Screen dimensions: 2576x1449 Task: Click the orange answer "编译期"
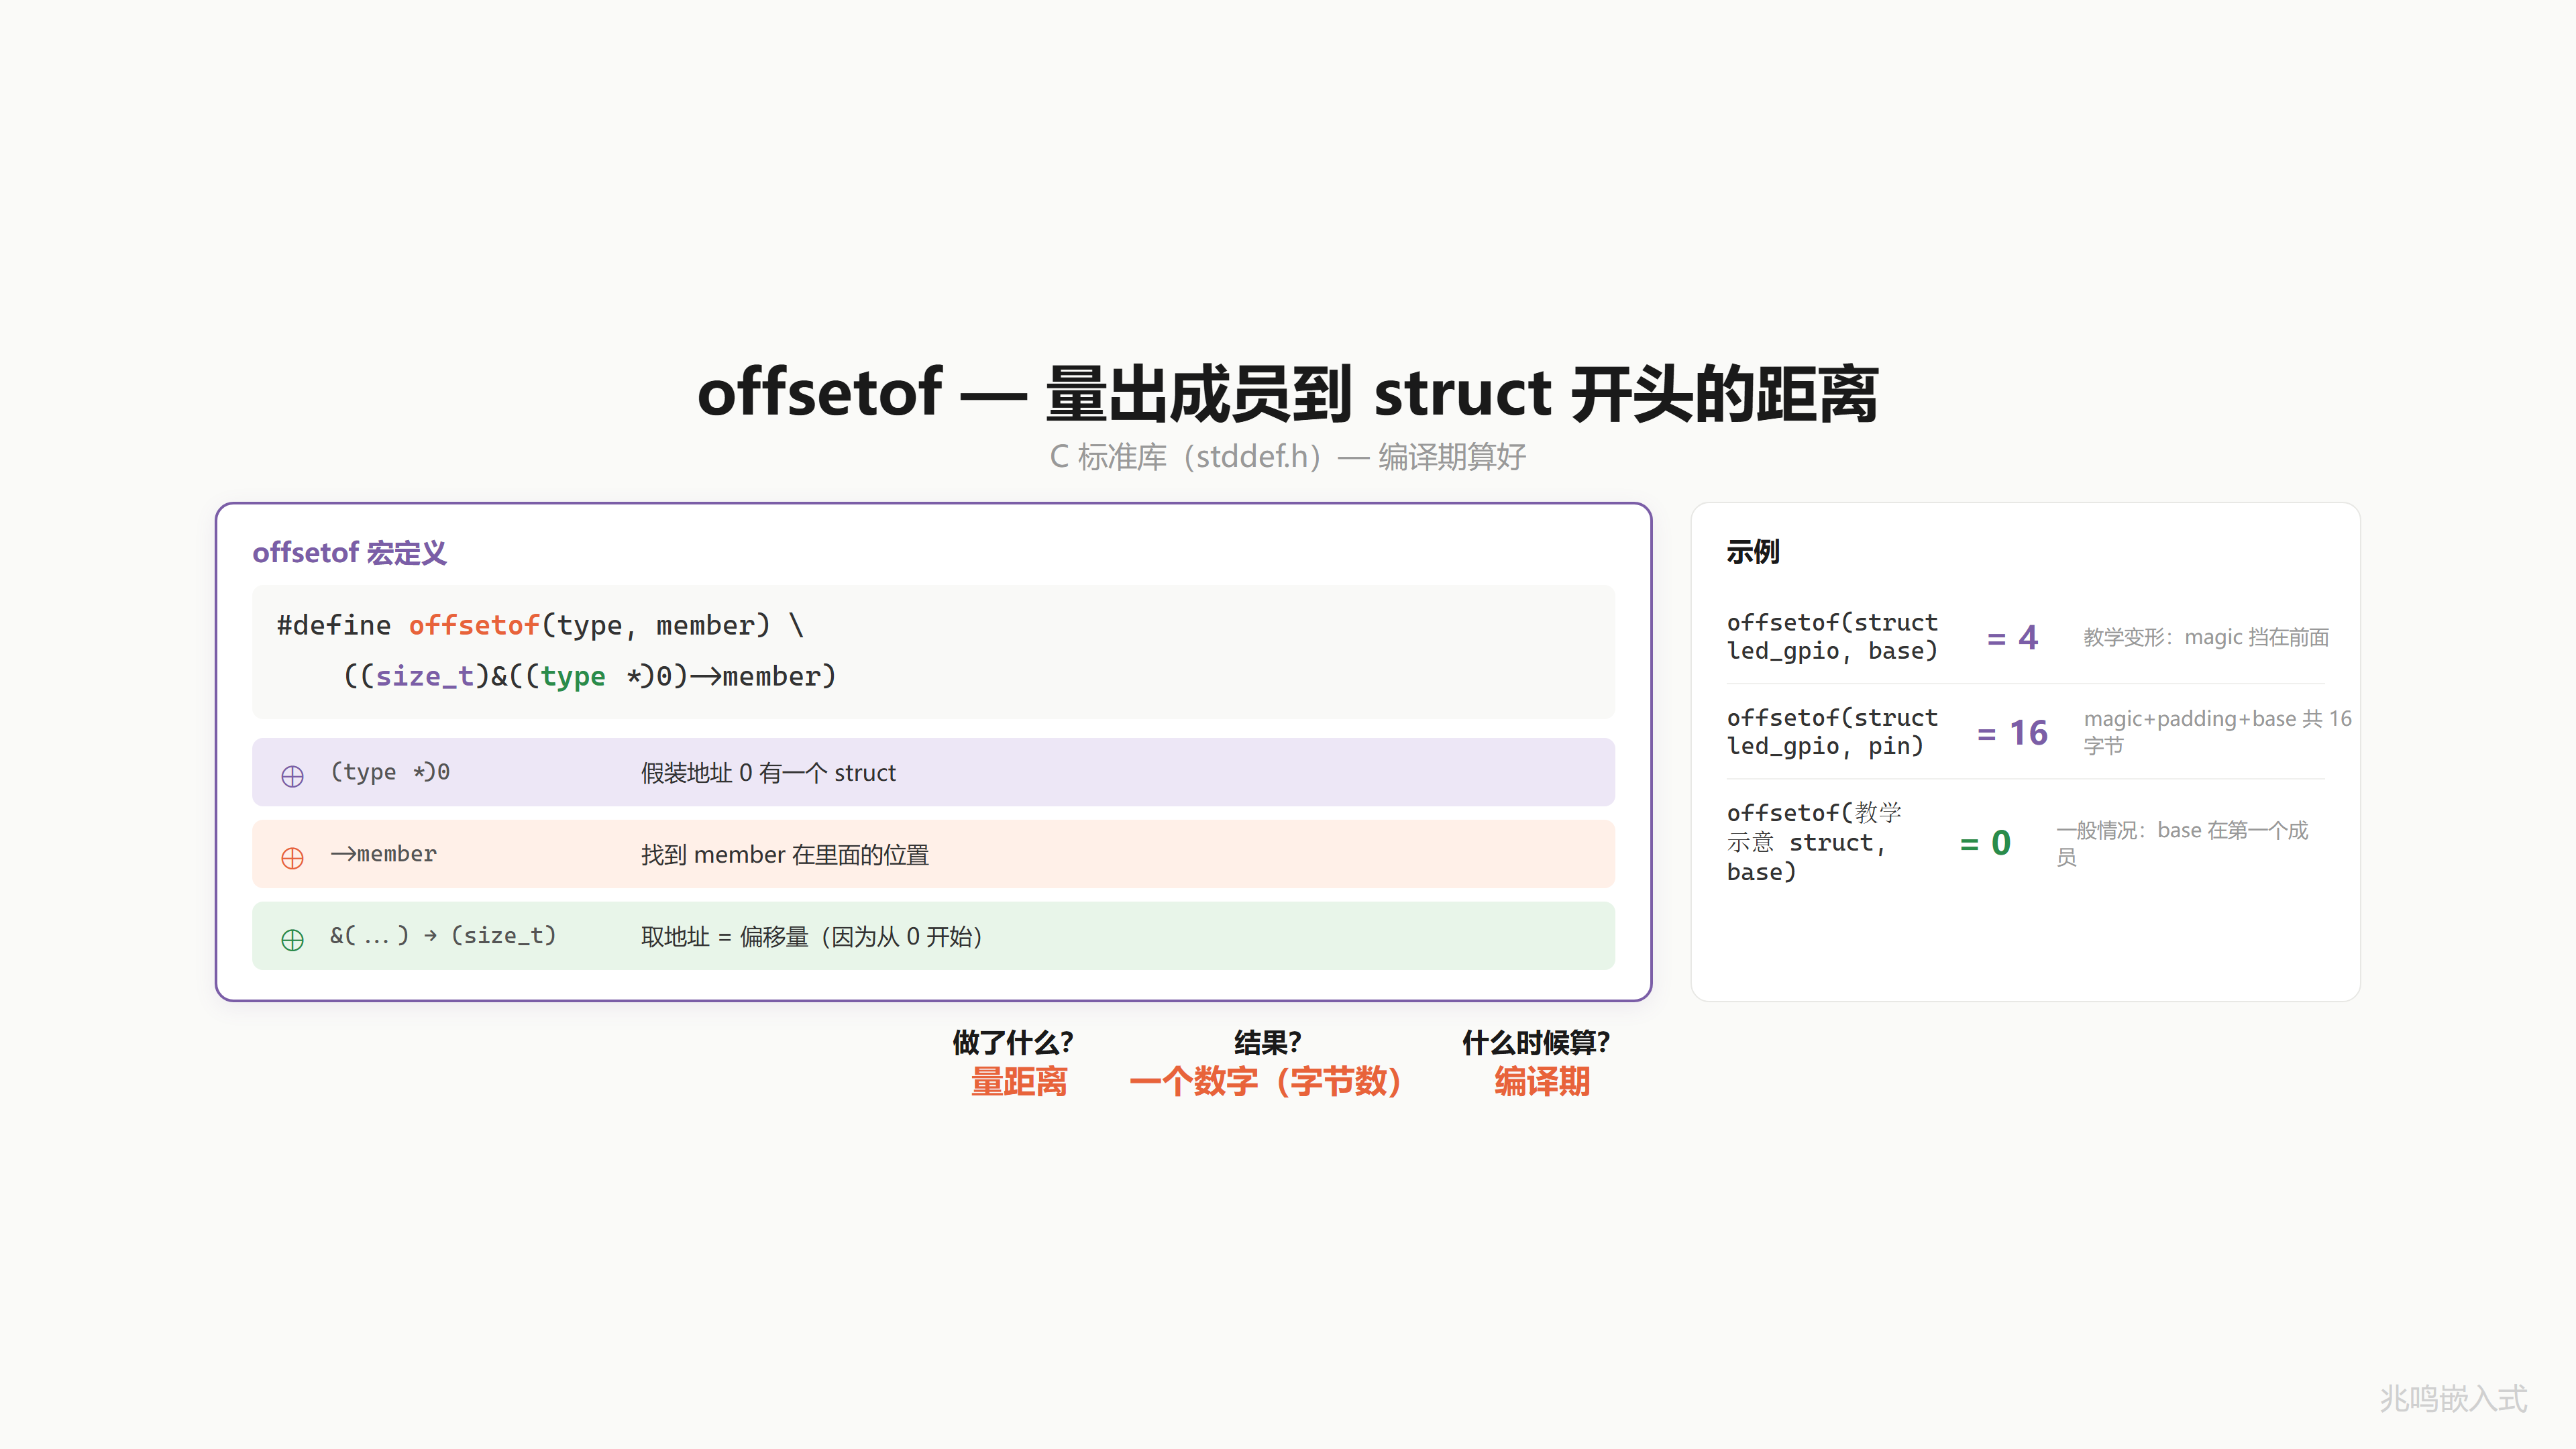pos(1542,1082)
